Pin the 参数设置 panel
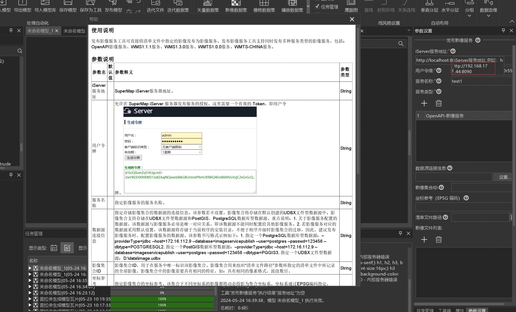516x312 pixels. (503, 31)
